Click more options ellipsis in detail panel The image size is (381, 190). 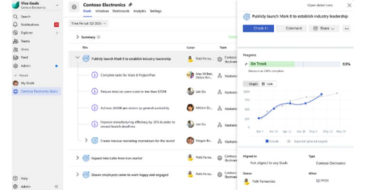coord(347,28)
